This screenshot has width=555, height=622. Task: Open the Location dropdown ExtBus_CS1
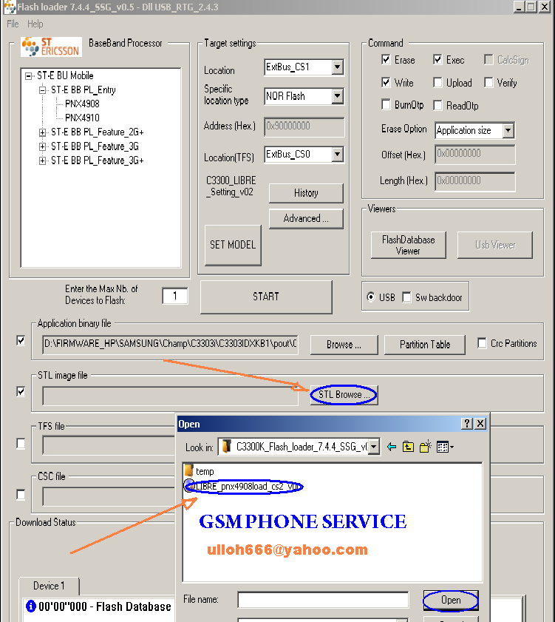tap(337, 67)
